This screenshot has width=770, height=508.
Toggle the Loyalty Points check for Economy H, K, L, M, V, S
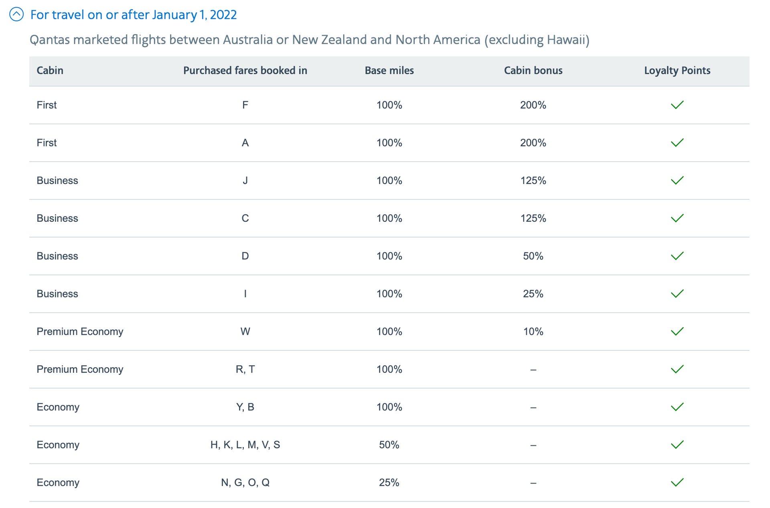click(677, 444)
